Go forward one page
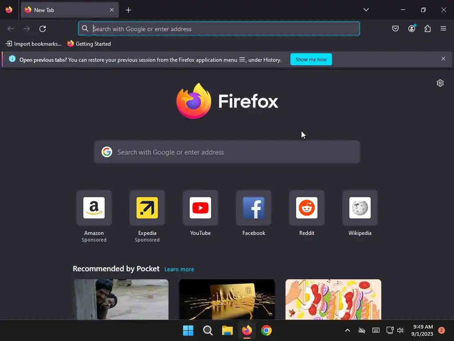Viewport: 454px width, 341px height. click(27, 29)
